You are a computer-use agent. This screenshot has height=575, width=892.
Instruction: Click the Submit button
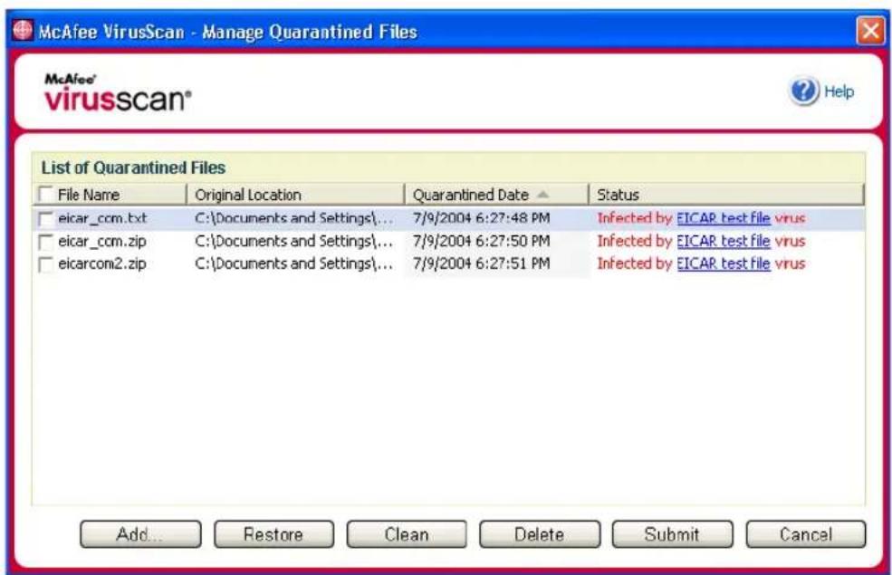[673, 534]
